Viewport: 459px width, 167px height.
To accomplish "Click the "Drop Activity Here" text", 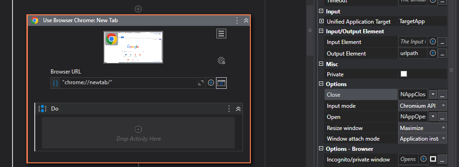I will tap(139, 139).
